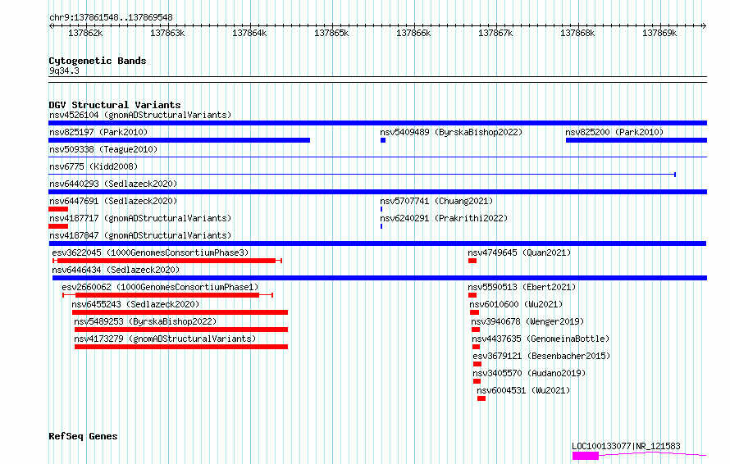Click blue bar under nsv6446434

pos(380,278)
